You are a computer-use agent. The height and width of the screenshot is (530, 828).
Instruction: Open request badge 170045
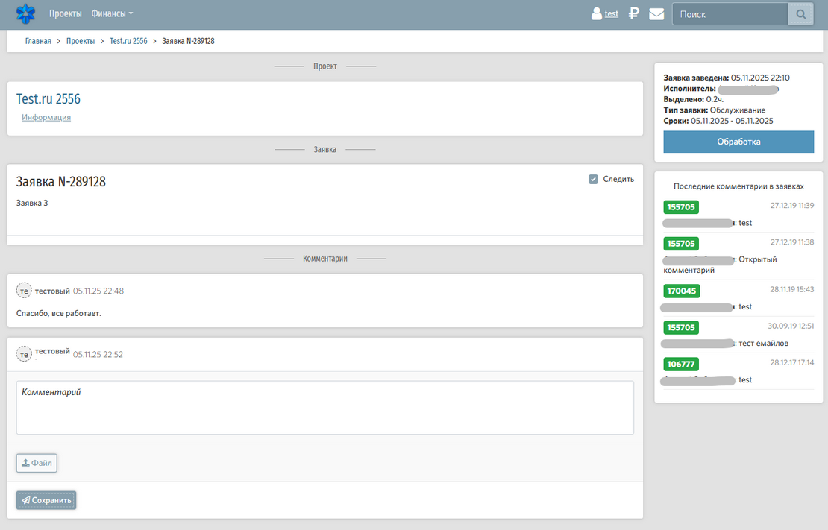(681, 291)
